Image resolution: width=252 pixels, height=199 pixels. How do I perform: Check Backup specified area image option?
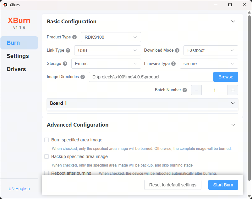coord(47,156)
